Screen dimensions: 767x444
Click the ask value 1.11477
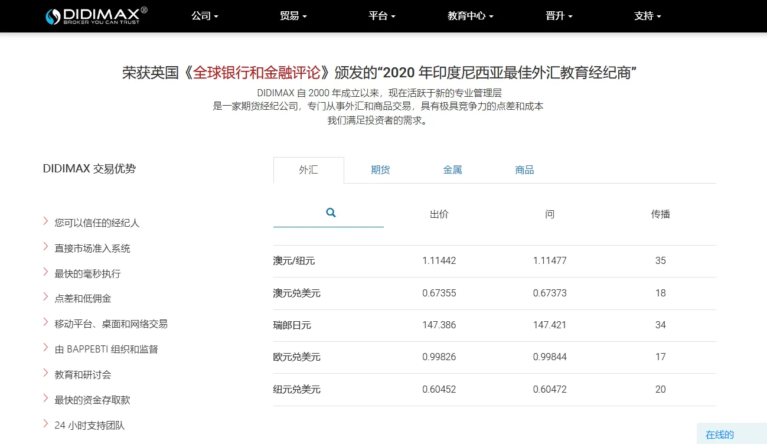click(x=550, y=260)
